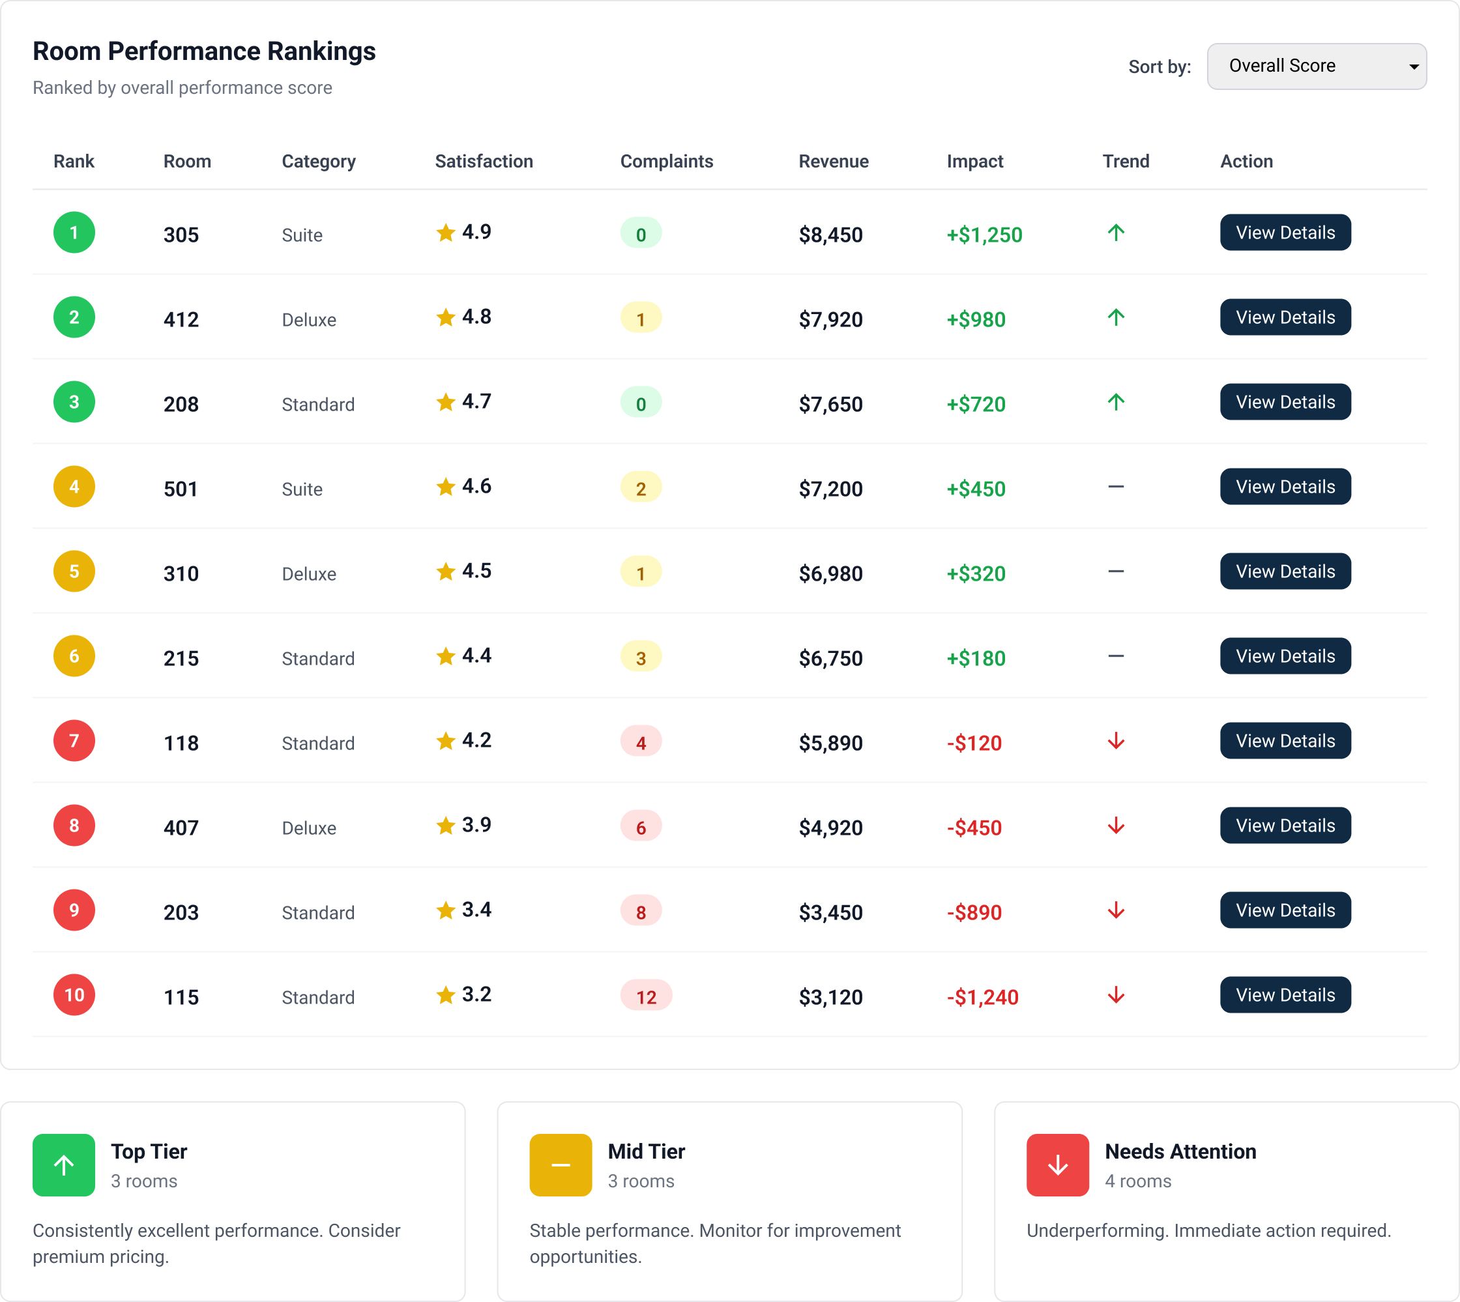Click the zero complaints badge for room 208
1460x1302 pixels.
point(641,402)
